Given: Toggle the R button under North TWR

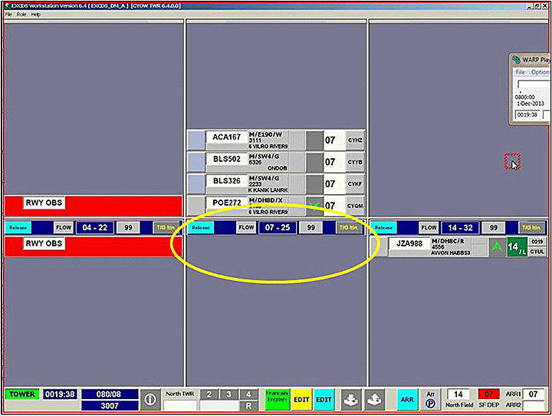Looking at the screenshot, I should pyautogui.click(x=248, y=404).
